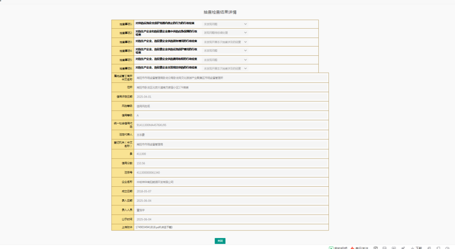Click the 抽查事项6: row label
This screenshot has width=455, height=249.
(126, 69)
